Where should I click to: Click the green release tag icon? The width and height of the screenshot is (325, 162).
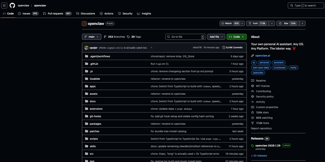(252, 146)
